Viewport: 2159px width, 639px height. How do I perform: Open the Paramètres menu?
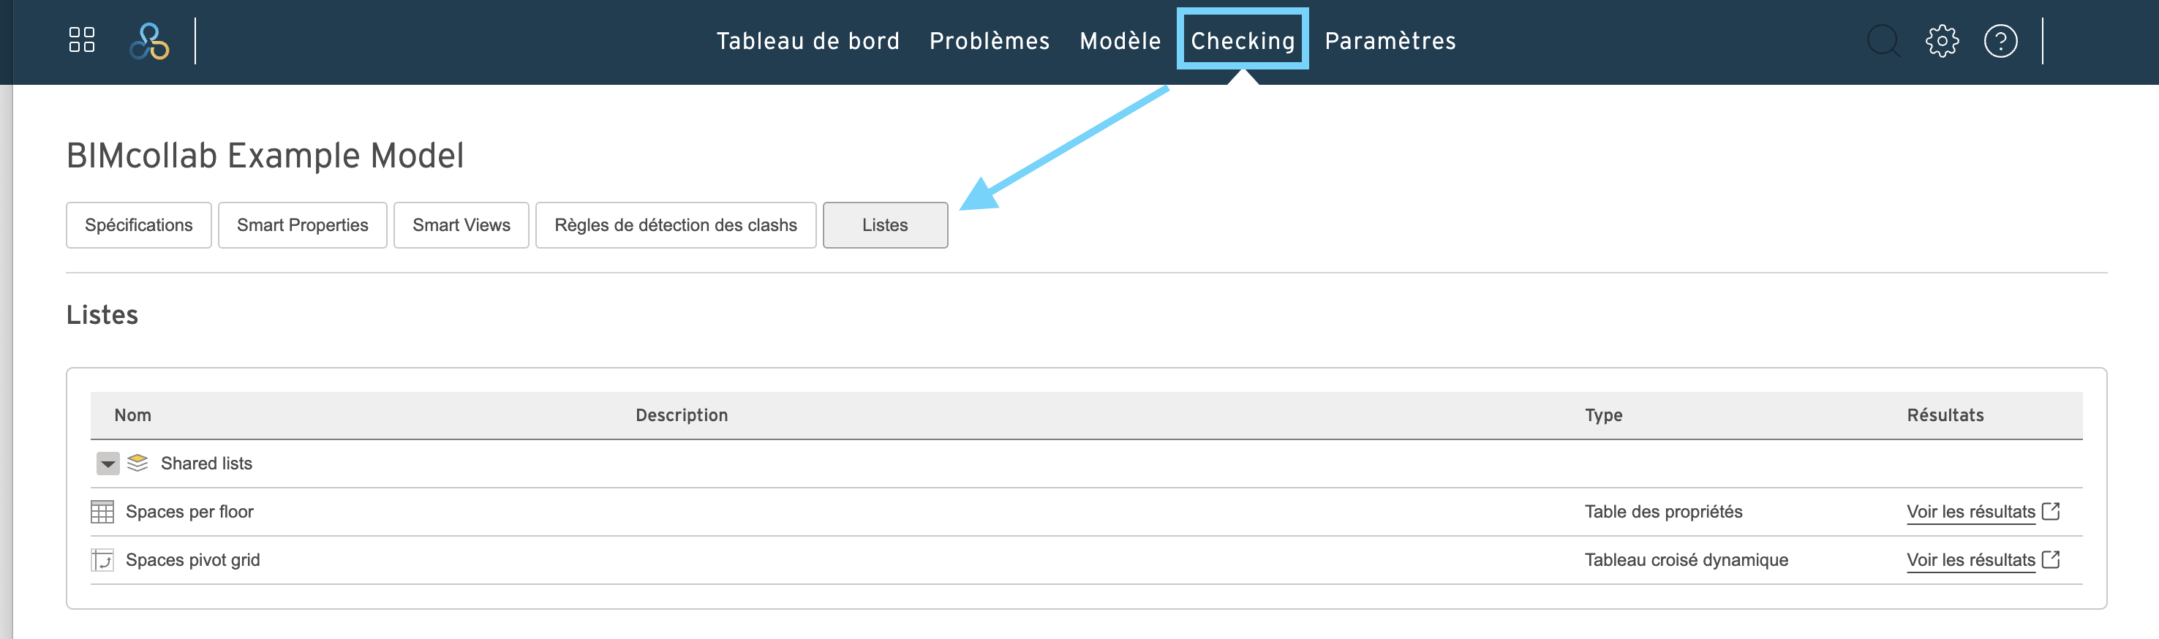pyautogui.click(x=1390, y=41)
